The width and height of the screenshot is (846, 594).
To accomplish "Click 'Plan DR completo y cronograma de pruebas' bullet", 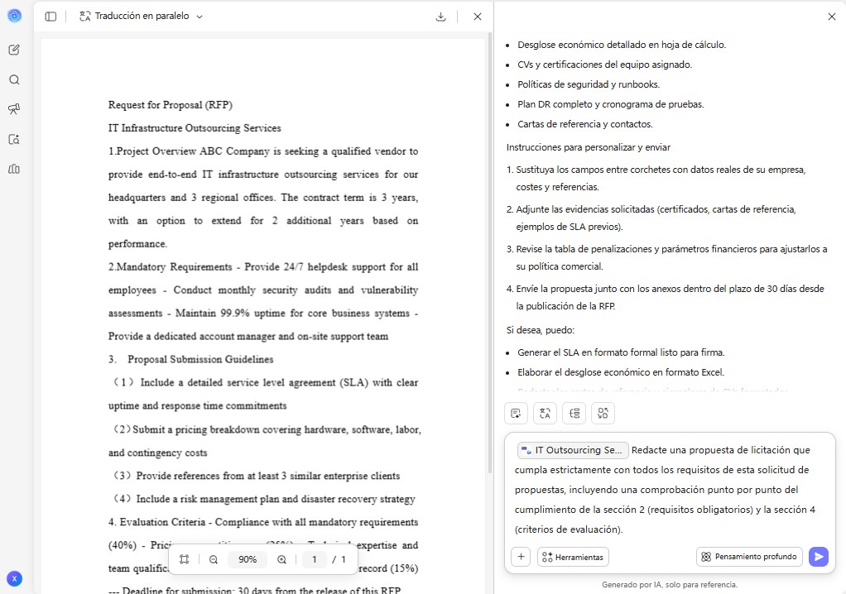I will click(610, 104).
